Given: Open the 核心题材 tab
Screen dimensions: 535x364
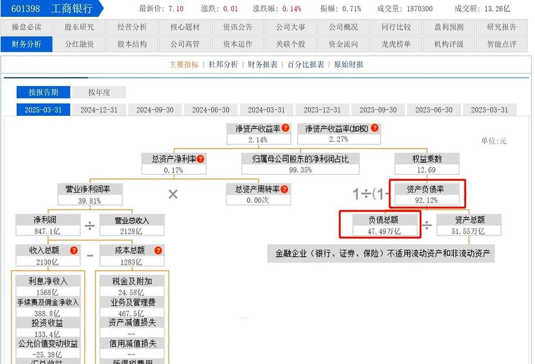Looking at the screenshot, I should (x=185, y=28).
